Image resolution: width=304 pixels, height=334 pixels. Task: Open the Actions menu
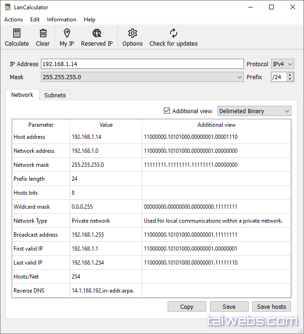14,20
